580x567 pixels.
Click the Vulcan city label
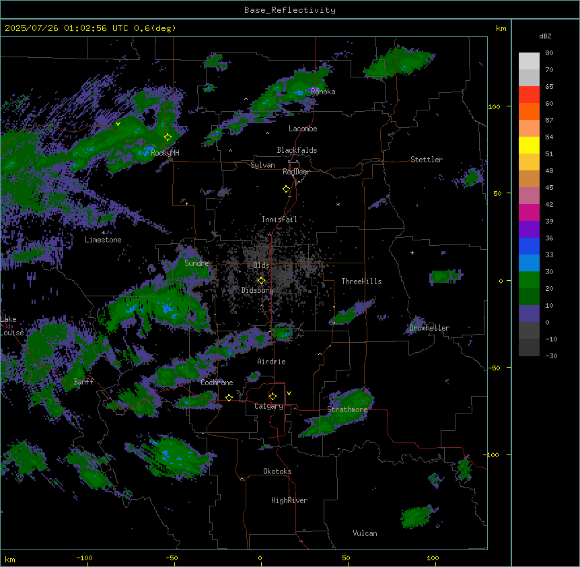(x=365, y=533)
